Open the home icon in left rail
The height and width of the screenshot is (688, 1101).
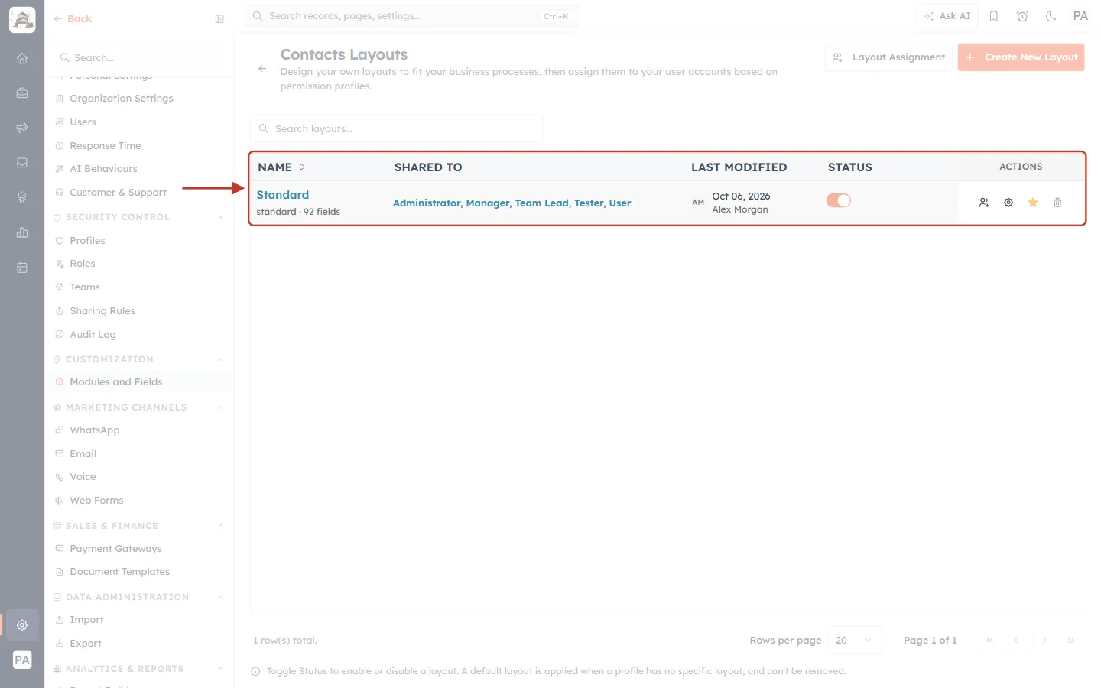point(22,58)
